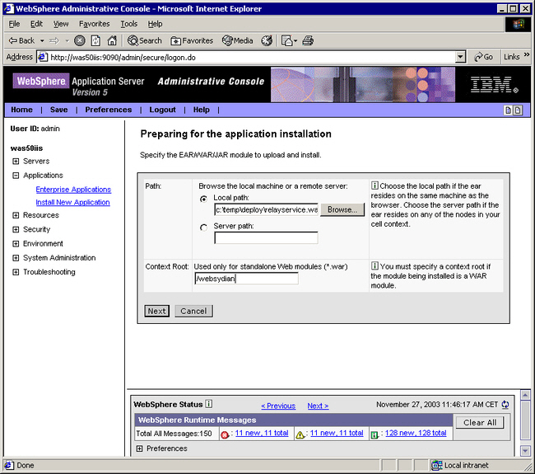535x474 pixels.
Task: Expand the System Administration tree node
Action: (16, 258)
